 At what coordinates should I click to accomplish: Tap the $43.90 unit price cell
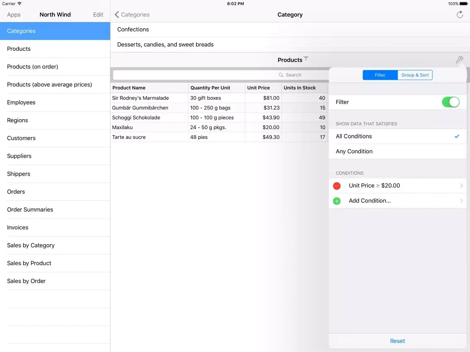pos(263,118)
